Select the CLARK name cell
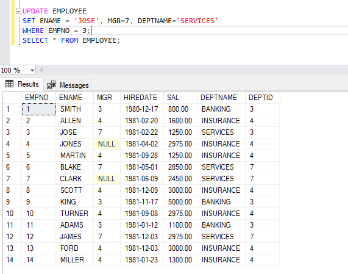348x274 pixels. 74,179
